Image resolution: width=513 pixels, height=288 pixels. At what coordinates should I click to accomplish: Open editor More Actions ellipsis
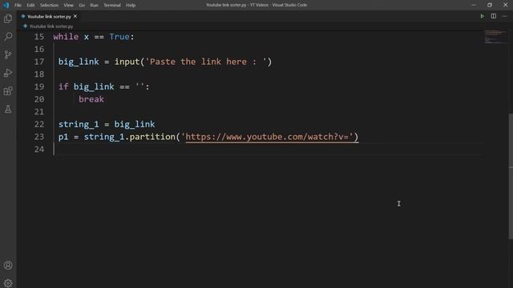point(504,16)
